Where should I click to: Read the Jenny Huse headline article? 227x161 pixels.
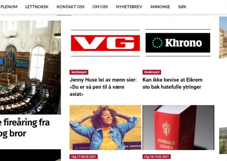pos(103,87)
